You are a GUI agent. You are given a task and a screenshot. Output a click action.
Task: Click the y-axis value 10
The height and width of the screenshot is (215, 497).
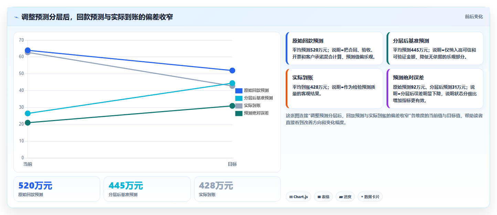(21, 141)
